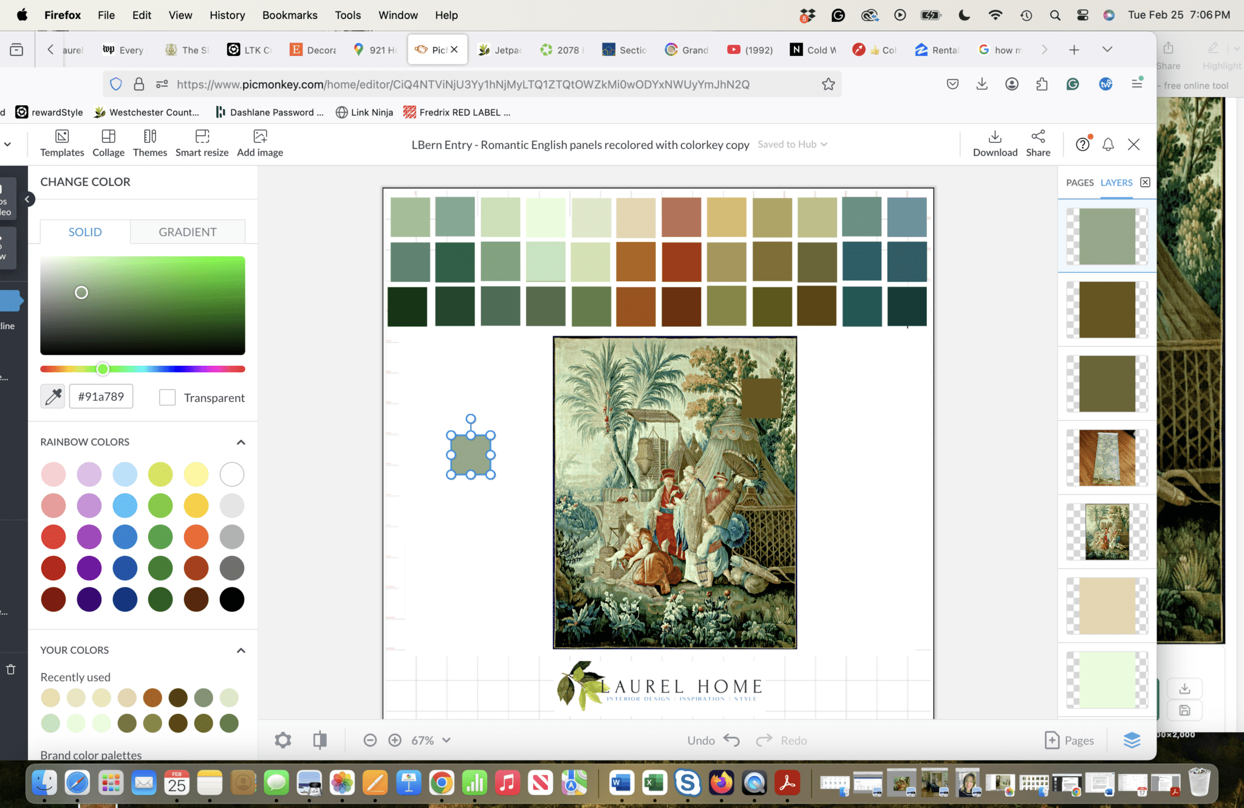Viewport: 1244px width, 808px height.
Task: Collapse the Rainbow Colors section
Action: point(241,442)
